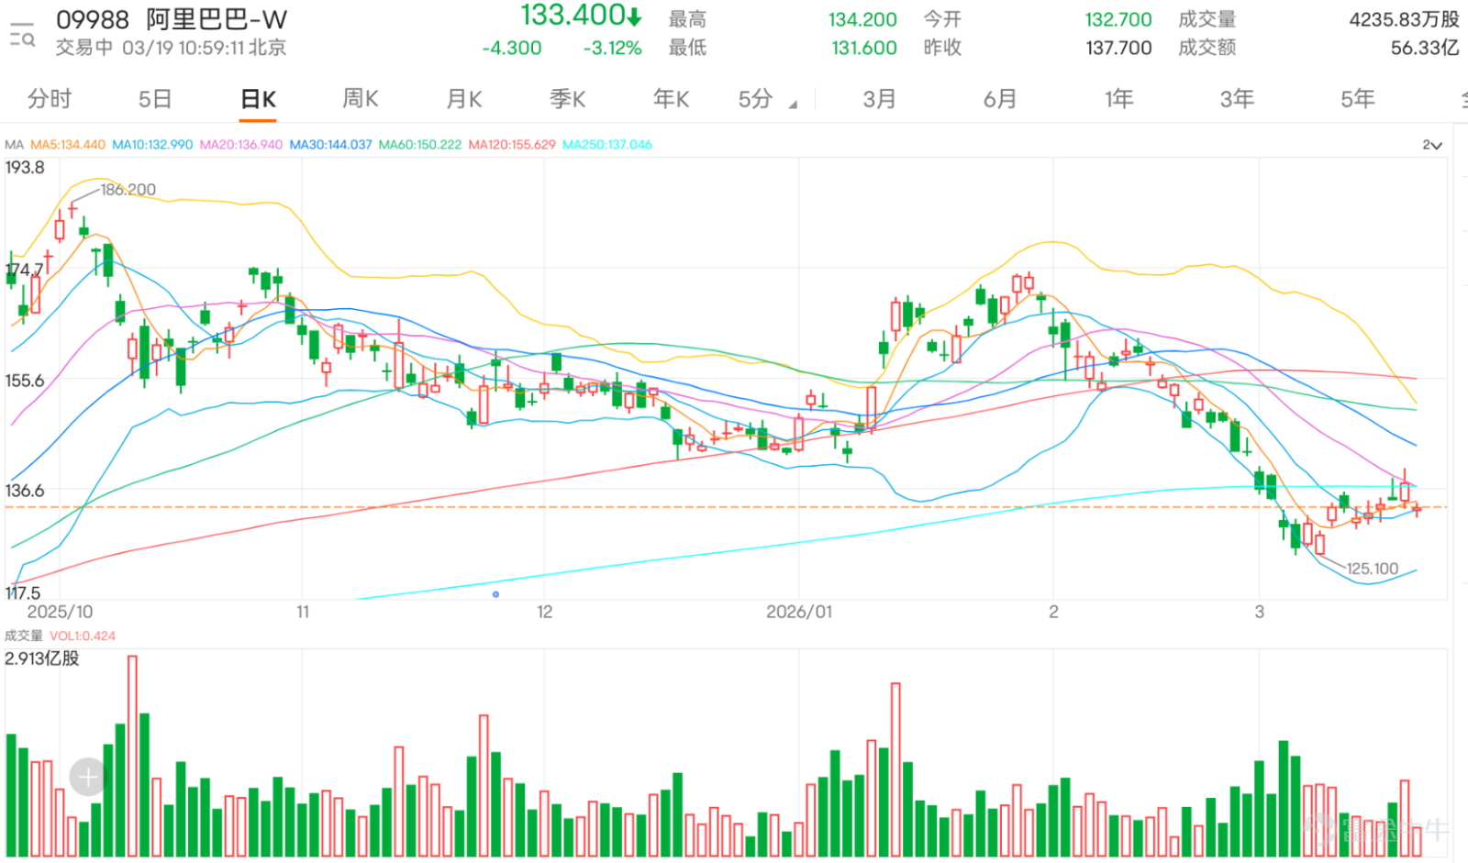
Task: Click the MA10:132.990 indicator label
Action: 152,145
